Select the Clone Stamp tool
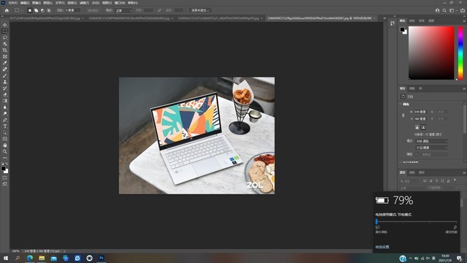This screenshot has width=467, height=263. pos(5,82)
